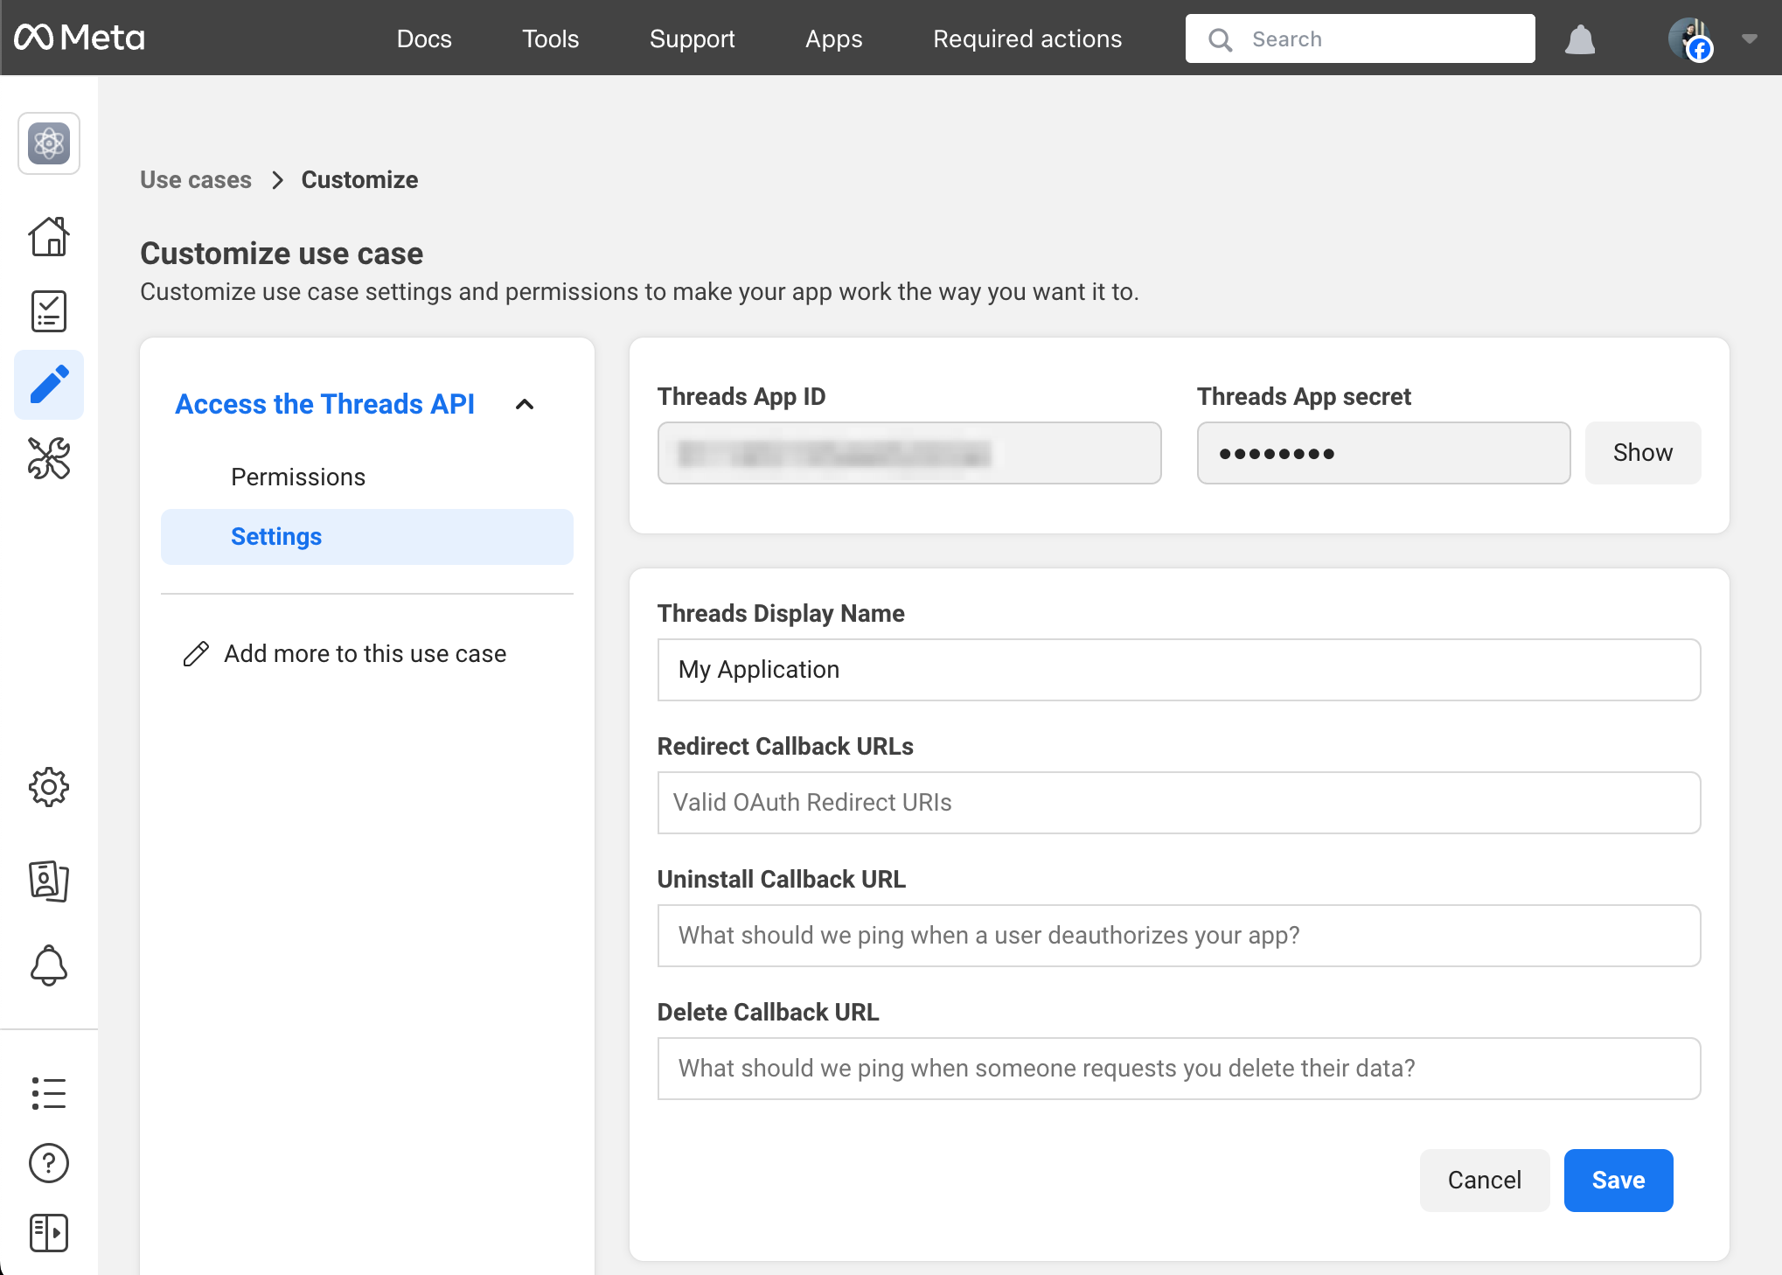Edit the Threads Display Name field
This screenshot has height=1275, width=1782.
(1180, 670)
